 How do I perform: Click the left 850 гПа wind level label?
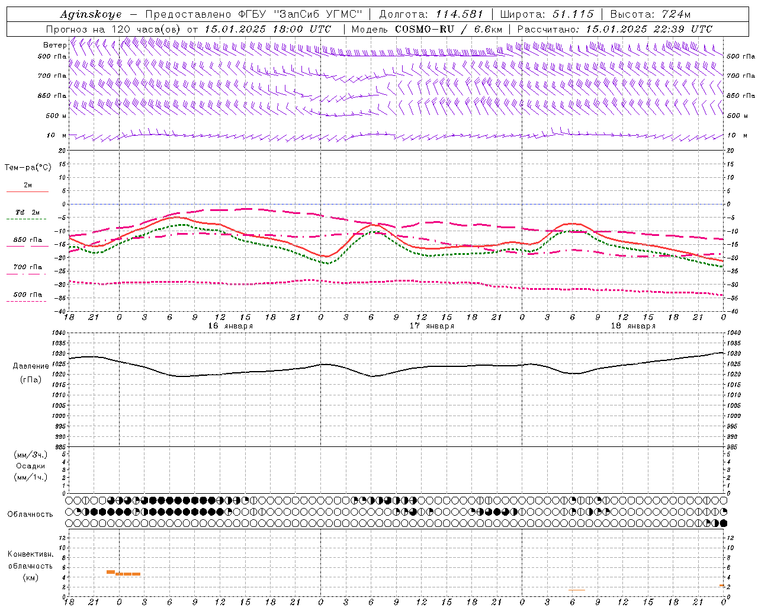52,95
